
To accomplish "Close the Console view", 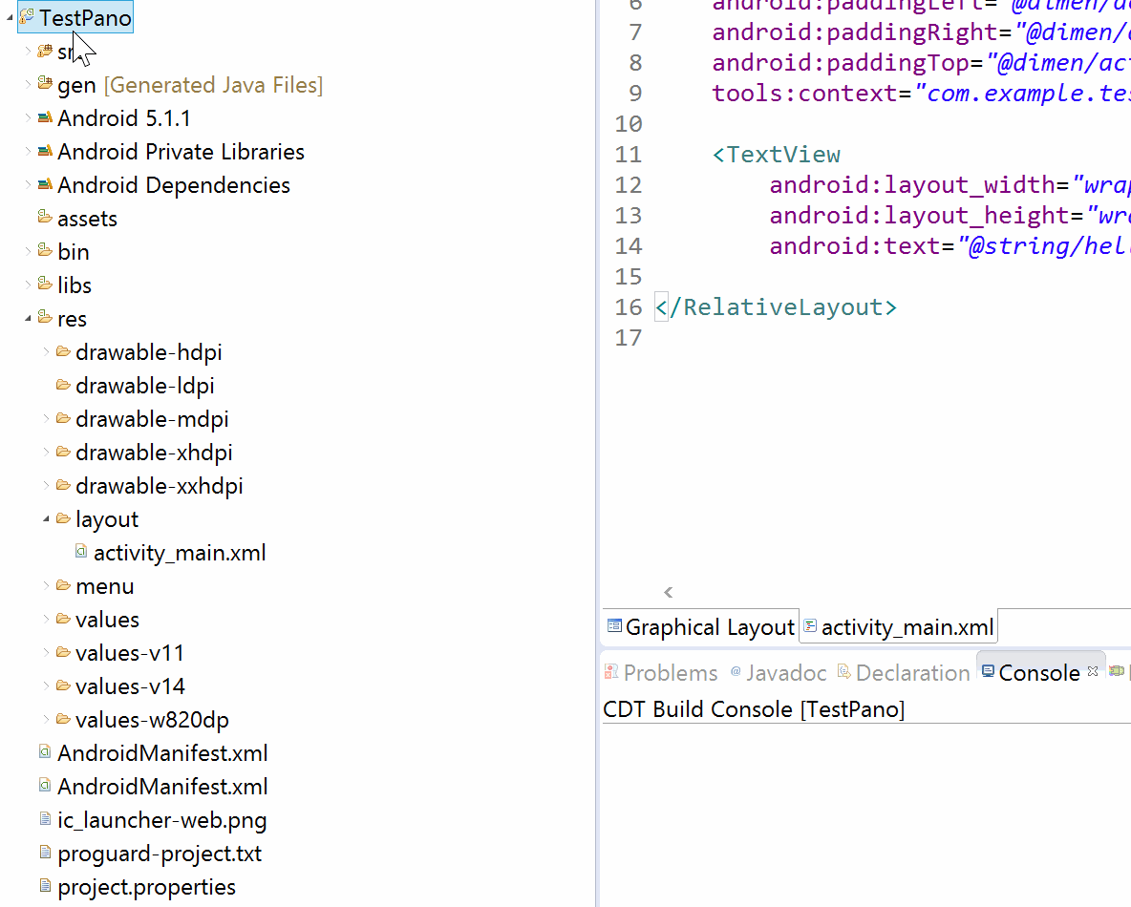I will (1093, 671).
